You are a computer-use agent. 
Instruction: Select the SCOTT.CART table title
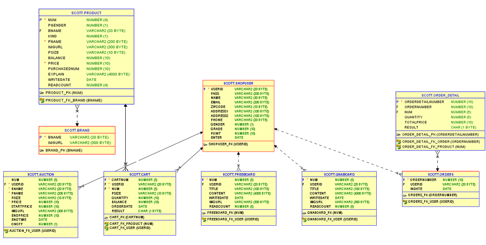pos(140,175)
